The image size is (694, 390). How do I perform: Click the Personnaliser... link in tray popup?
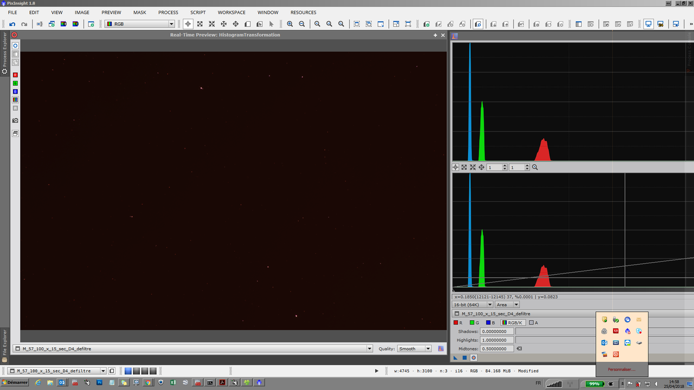click(x=621, y=369)
